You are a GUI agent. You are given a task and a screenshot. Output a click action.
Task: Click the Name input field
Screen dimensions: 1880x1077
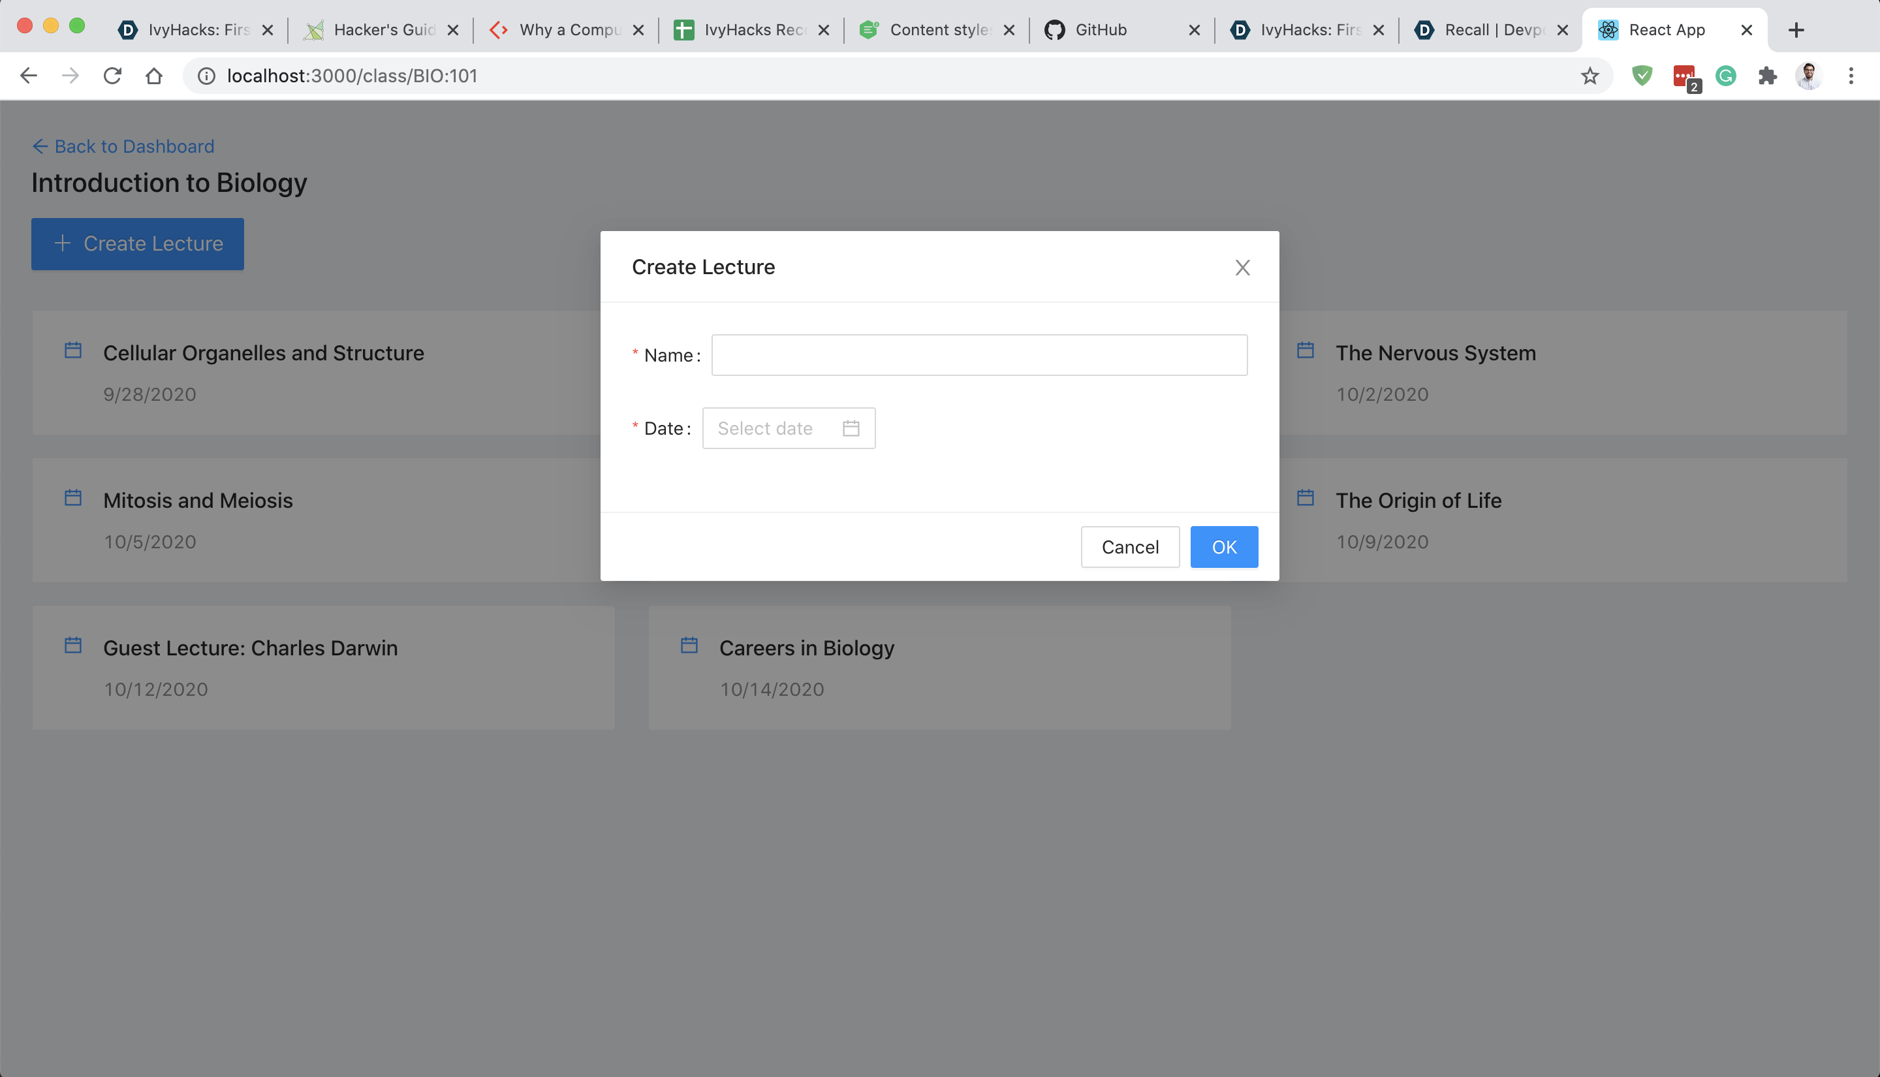(979, 355)
